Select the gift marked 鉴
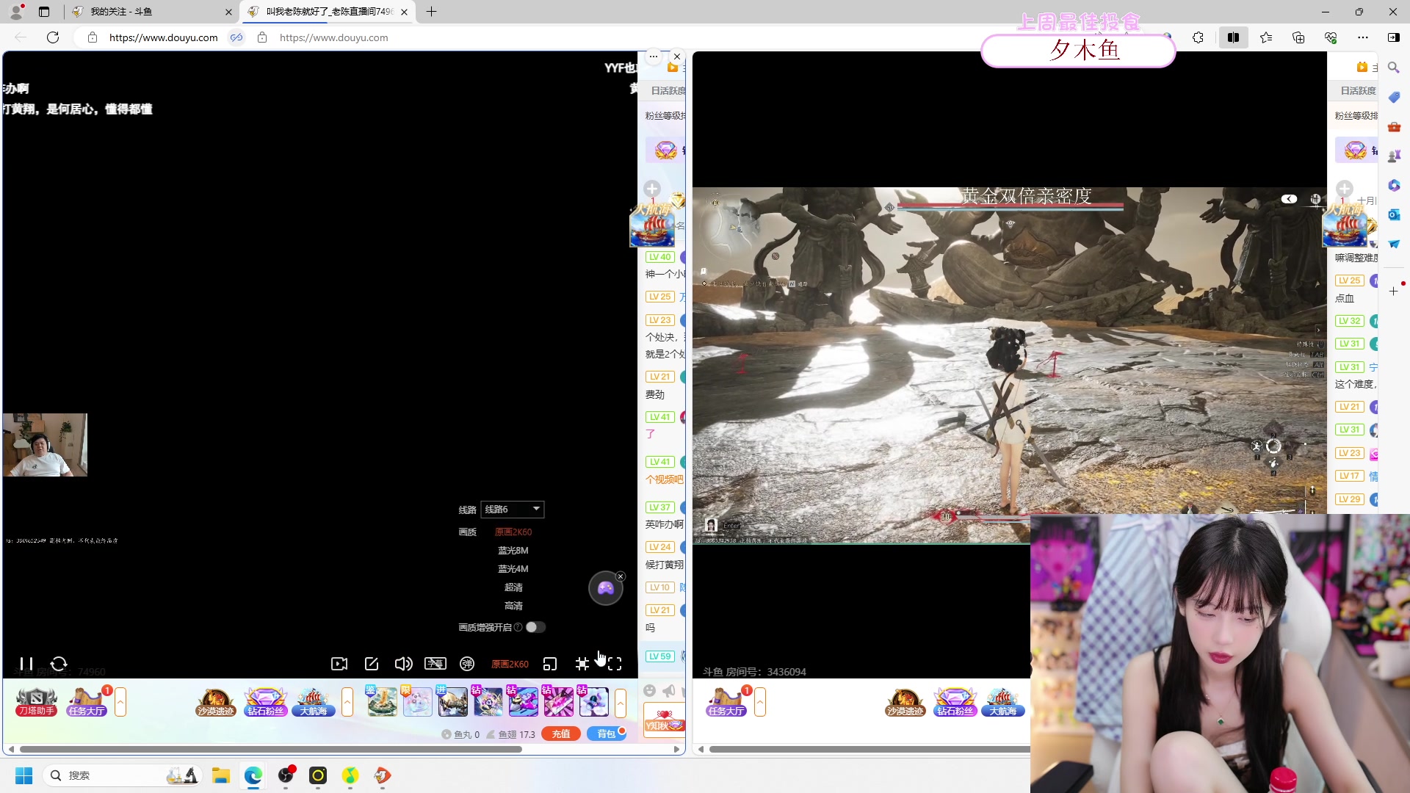This screenshot has height=793, width=1410. pos(382,701)
